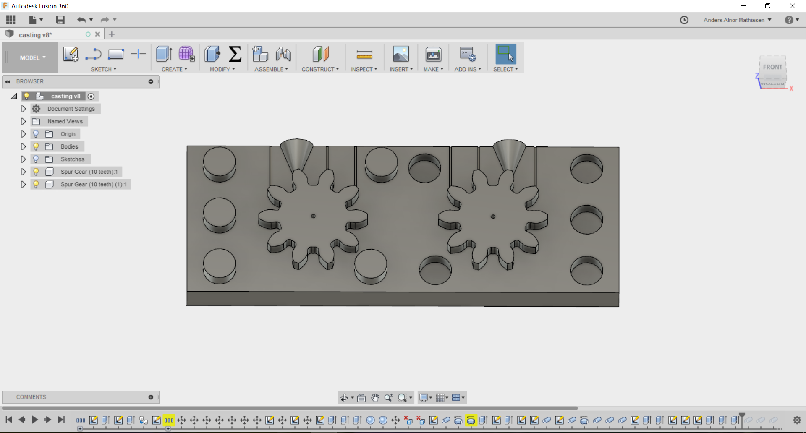Select the Press Pull tool

(212, 54)
